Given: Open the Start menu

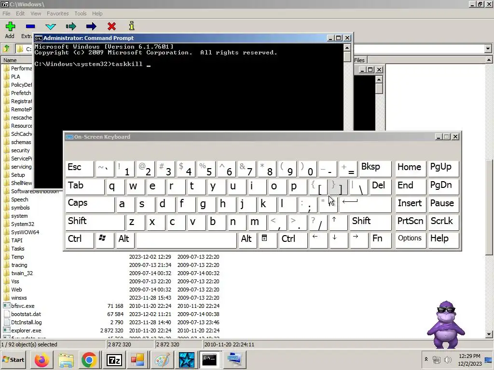Looking at the screenshot, I should pyautogui.click(x=14, y=359).
